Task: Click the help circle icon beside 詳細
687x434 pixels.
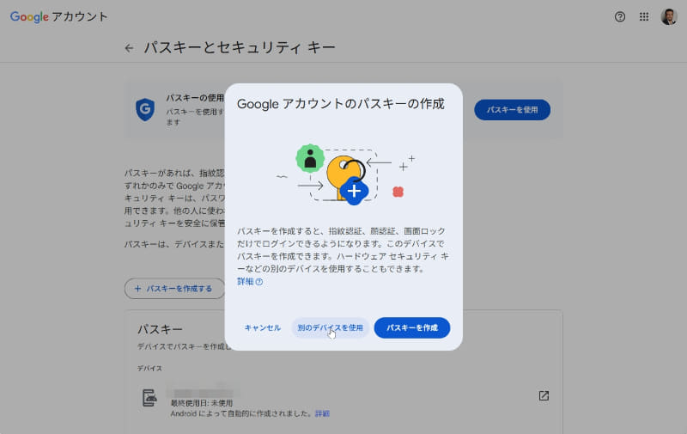Action: coord(259,282)
